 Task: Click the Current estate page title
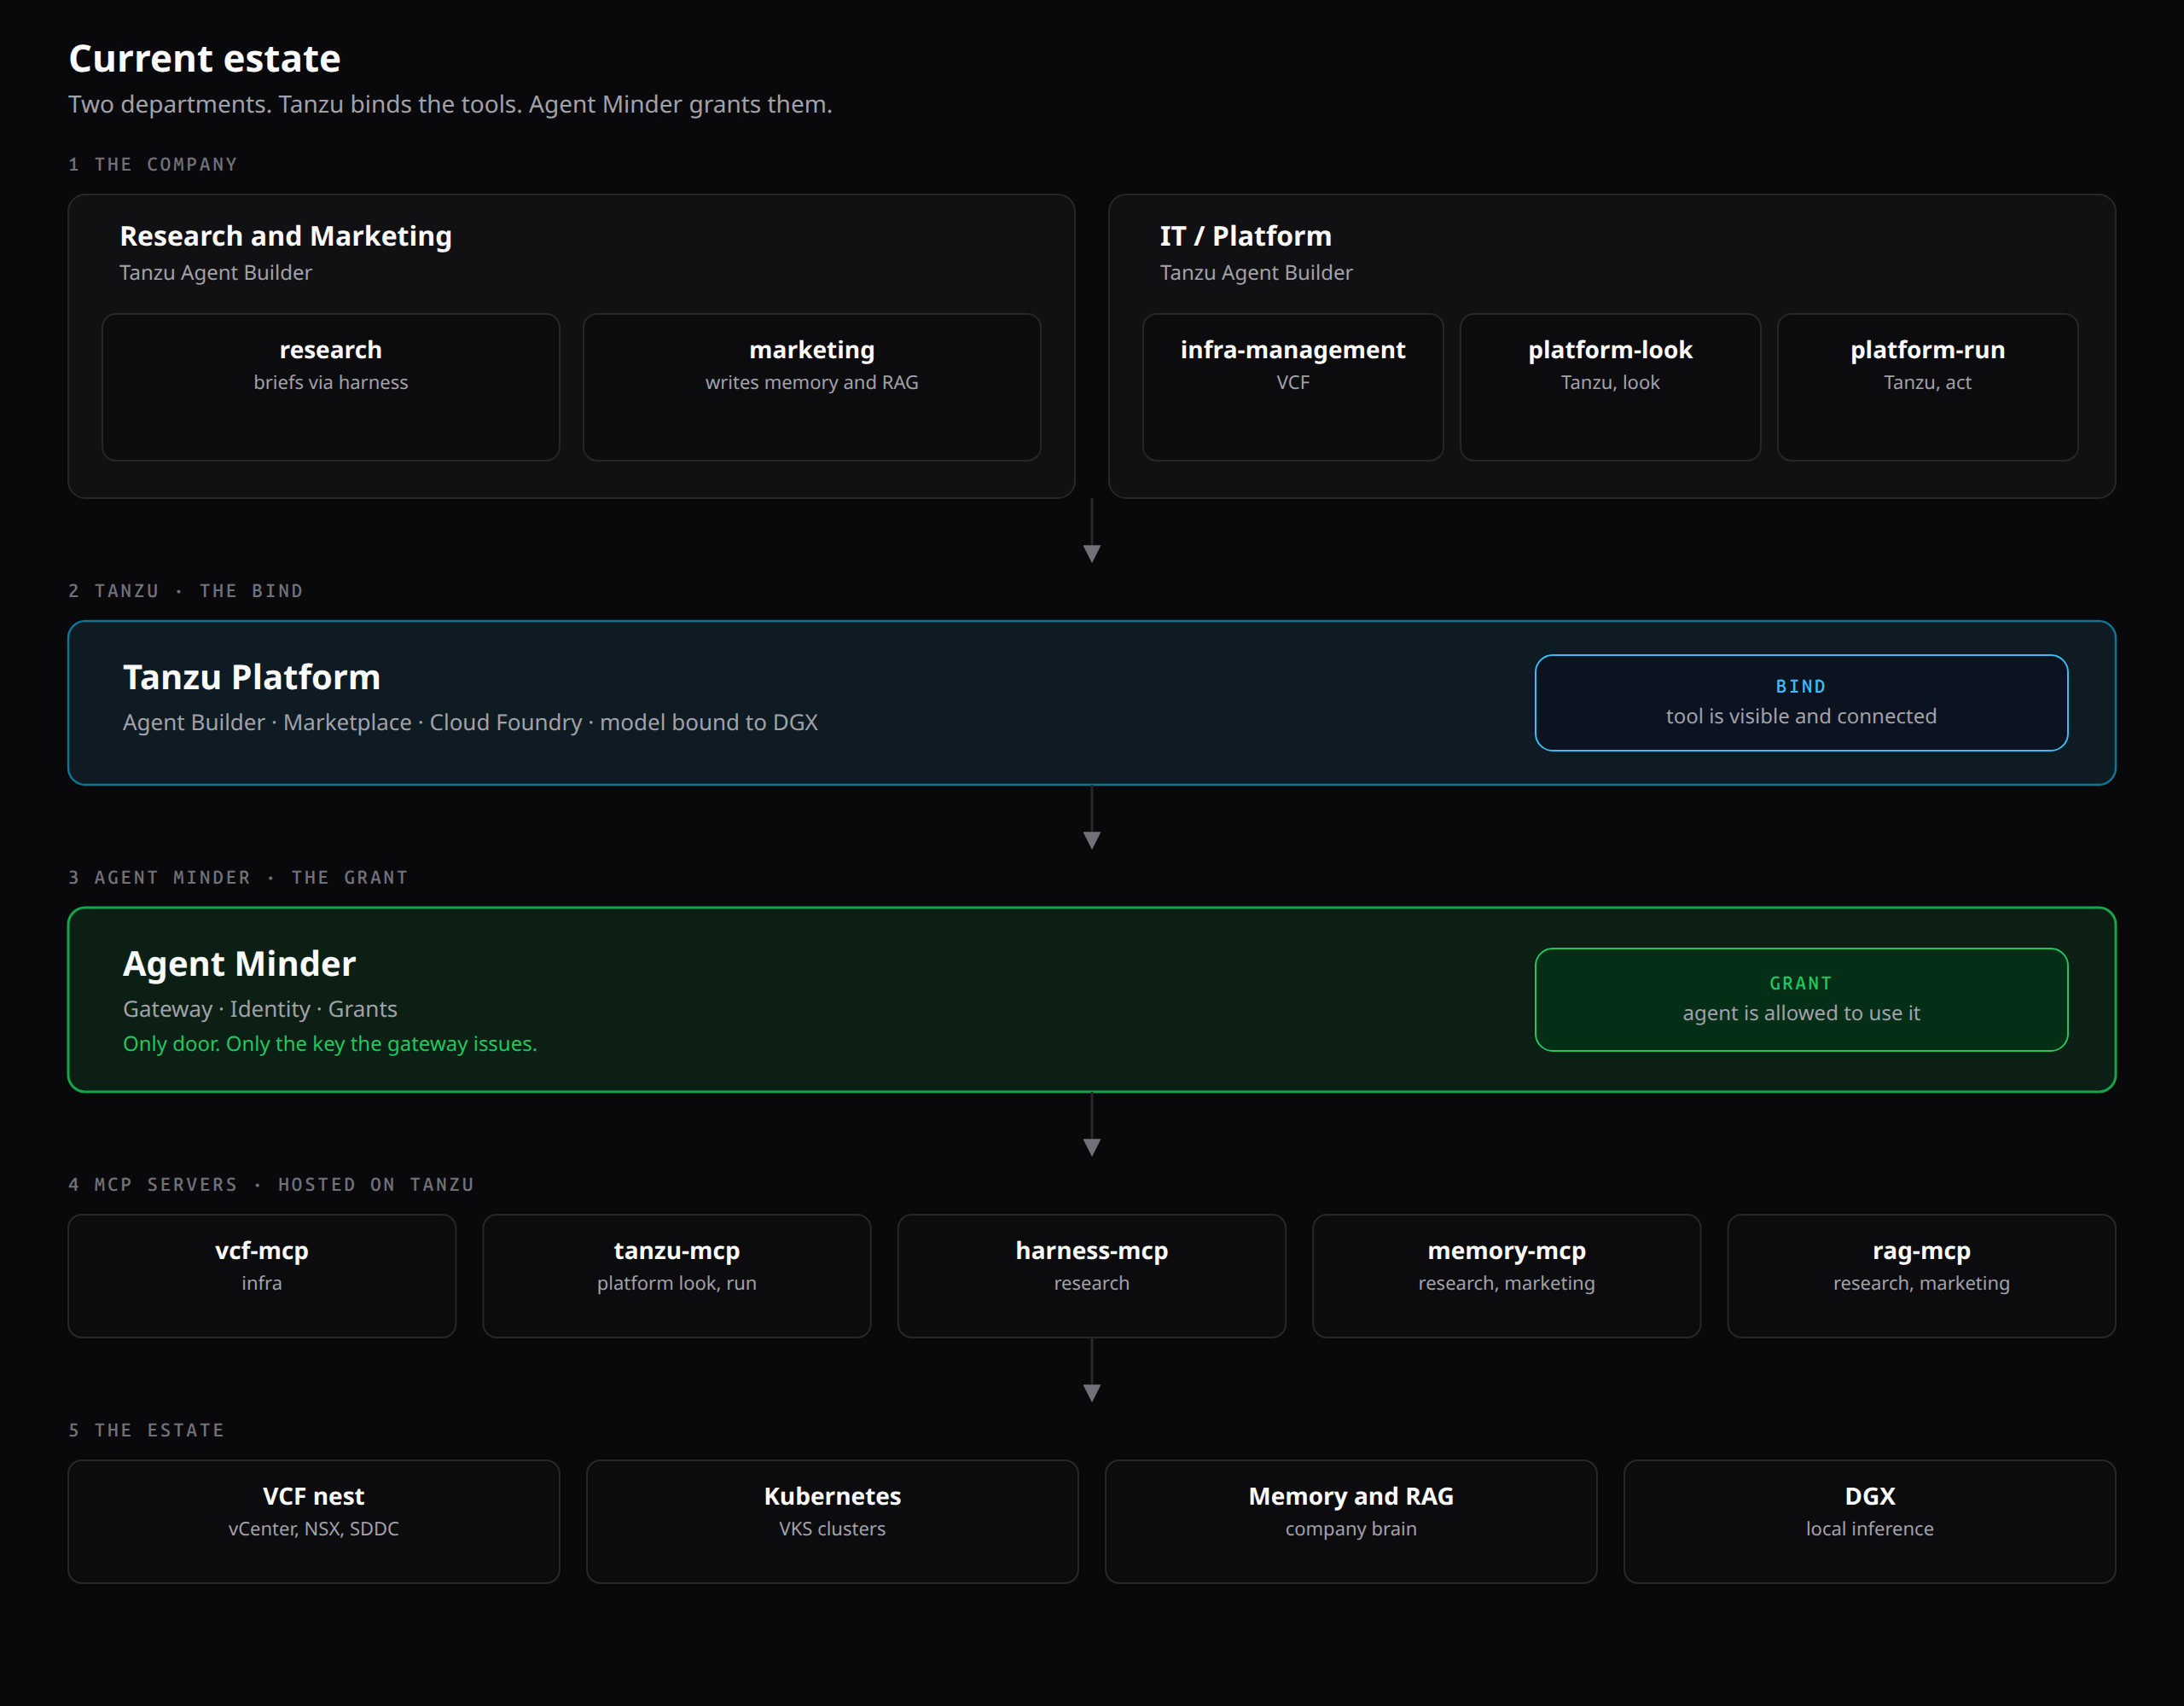(205, 59)
